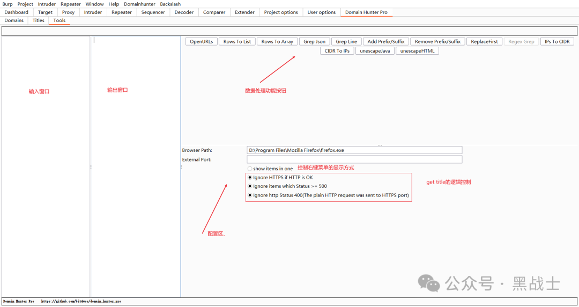Image resolution: width=579 pixels, height=307 pixels.
Task: Click the OpenURLs button
Action: pyautogui.click(x=201, y=41)
